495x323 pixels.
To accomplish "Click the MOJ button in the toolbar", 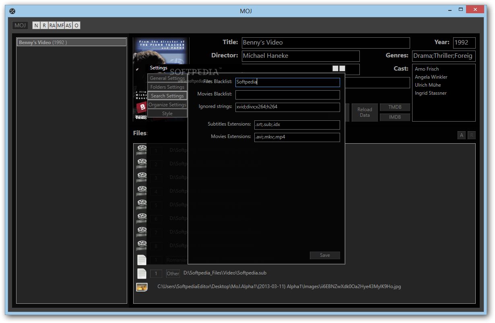I will pos(20,25).
